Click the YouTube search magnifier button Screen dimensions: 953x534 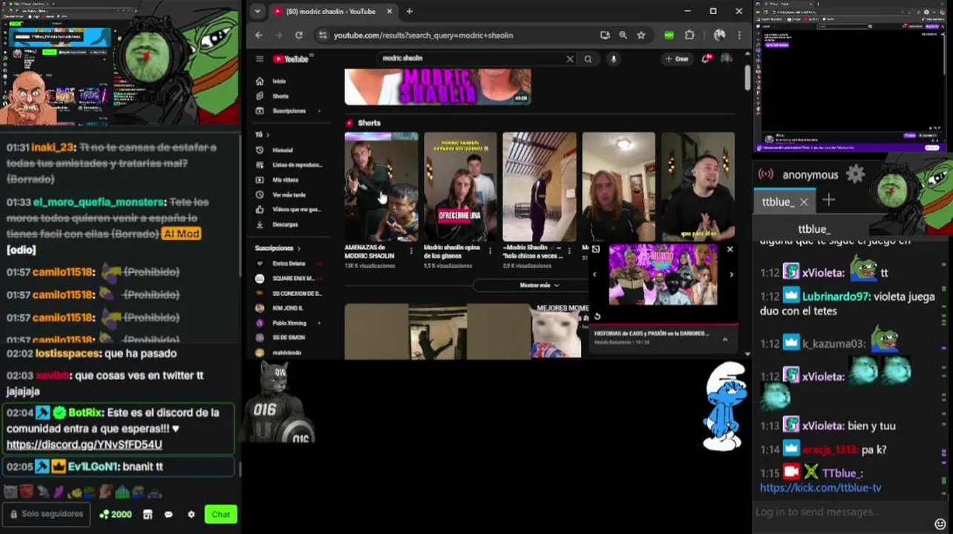(588, 59)
